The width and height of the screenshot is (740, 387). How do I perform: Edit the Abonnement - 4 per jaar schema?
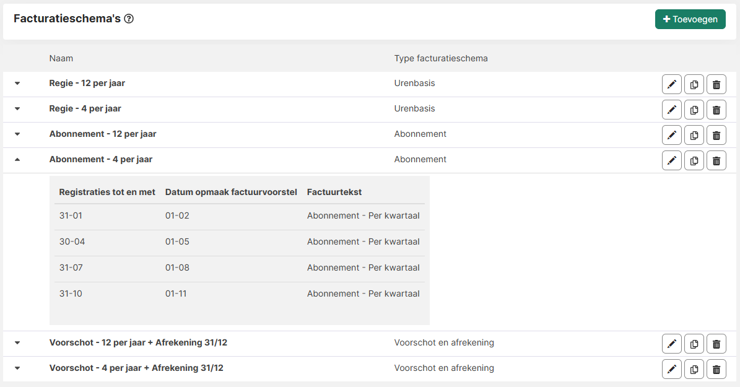[672, 160]
